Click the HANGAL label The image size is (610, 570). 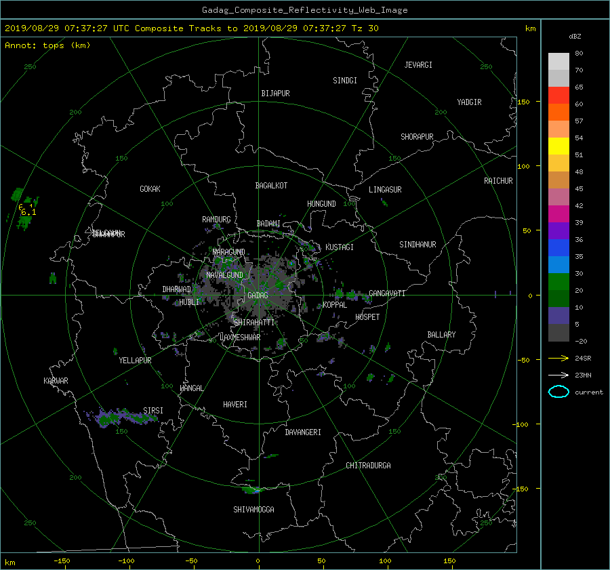(191, 388)
